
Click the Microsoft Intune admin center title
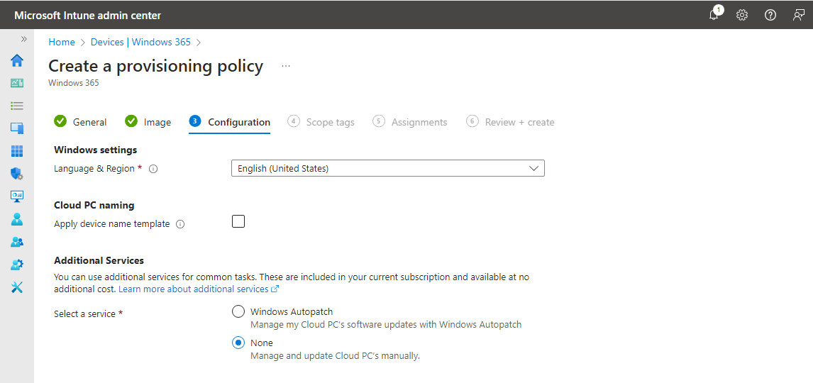tap(88, 16)
